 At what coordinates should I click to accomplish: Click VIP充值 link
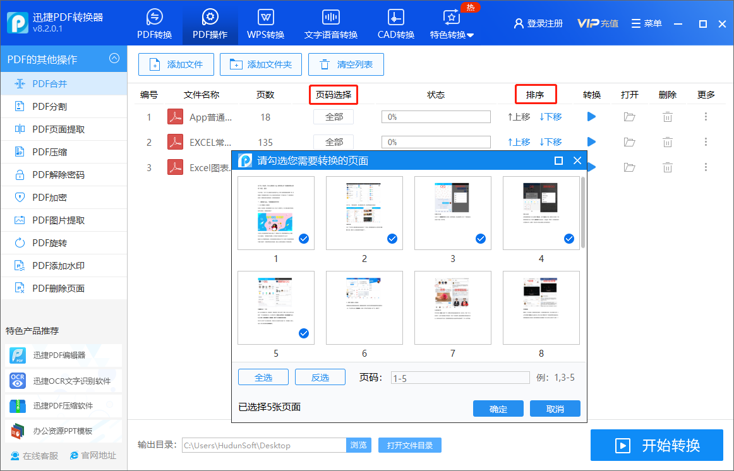tap(598, 23)
